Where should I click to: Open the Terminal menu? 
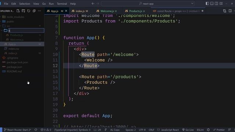(62, 4)
